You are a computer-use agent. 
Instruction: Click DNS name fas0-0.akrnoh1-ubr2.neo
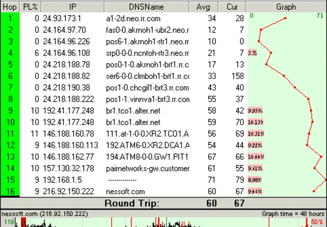click(x=147, y=30)
